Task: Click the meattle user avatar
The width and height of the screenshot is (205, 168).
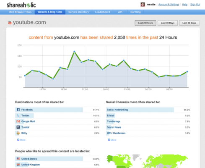Action: click(x=143, y=5)
